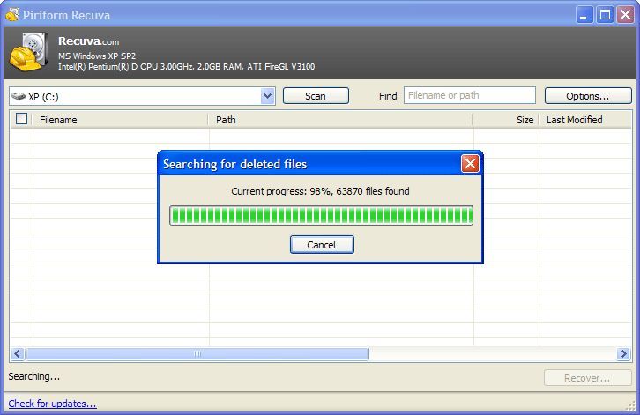
Task: Click the scroll right arrow
Action: coord(623,354)
